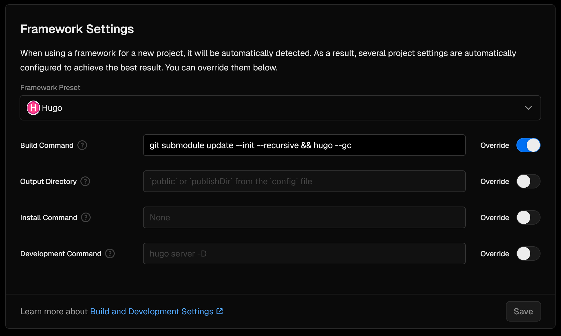Viewport: 561px width, 336px height.
Task: Click the Output Directory input field
Action: pyautogui.click(x=304, y=181)
